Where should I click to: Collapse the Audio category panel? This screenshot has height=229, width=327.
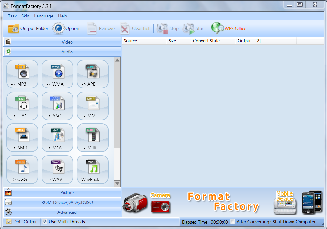(62, 52)
